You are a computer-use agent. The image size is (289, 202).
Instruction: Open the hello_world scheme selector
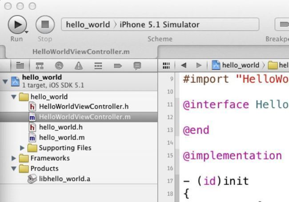88,25
